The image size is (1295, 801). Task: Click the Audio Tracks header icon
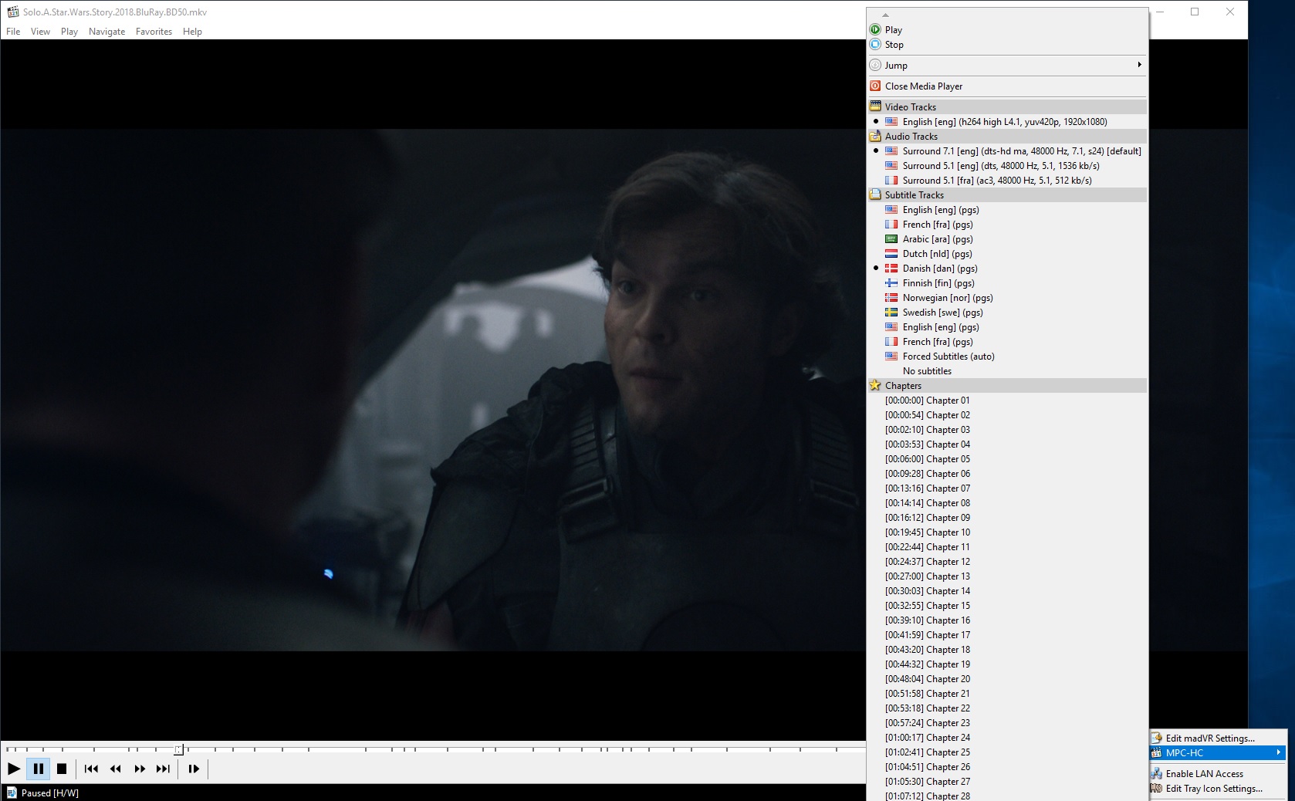(x=875, y=137)
